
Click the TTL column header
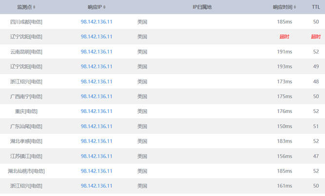coord(316,7)
